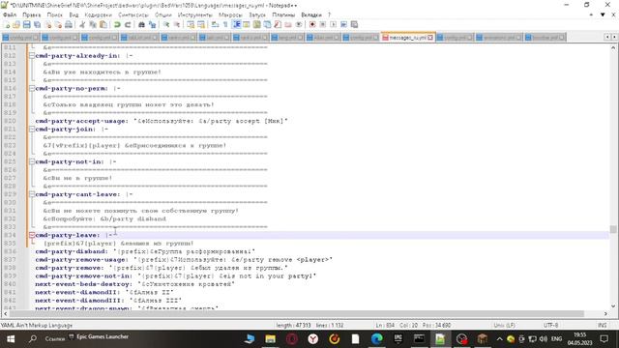Image resolution: width=619 pixels, height=348 pixels.
Task: Click the Zoom In toolbar icon
Action: click(166, 24)
